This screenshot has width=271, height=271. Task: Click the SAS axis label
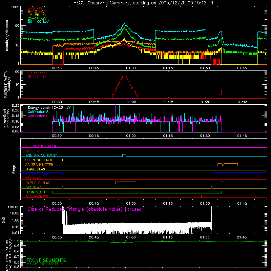coord(4,220)
